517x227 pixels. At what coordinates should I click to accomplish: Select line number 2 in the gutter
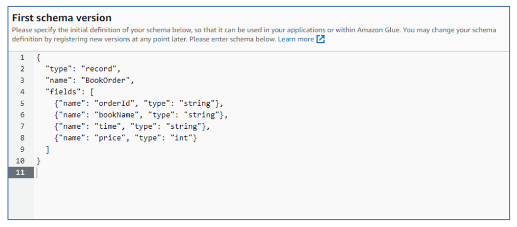click(22, 69)
